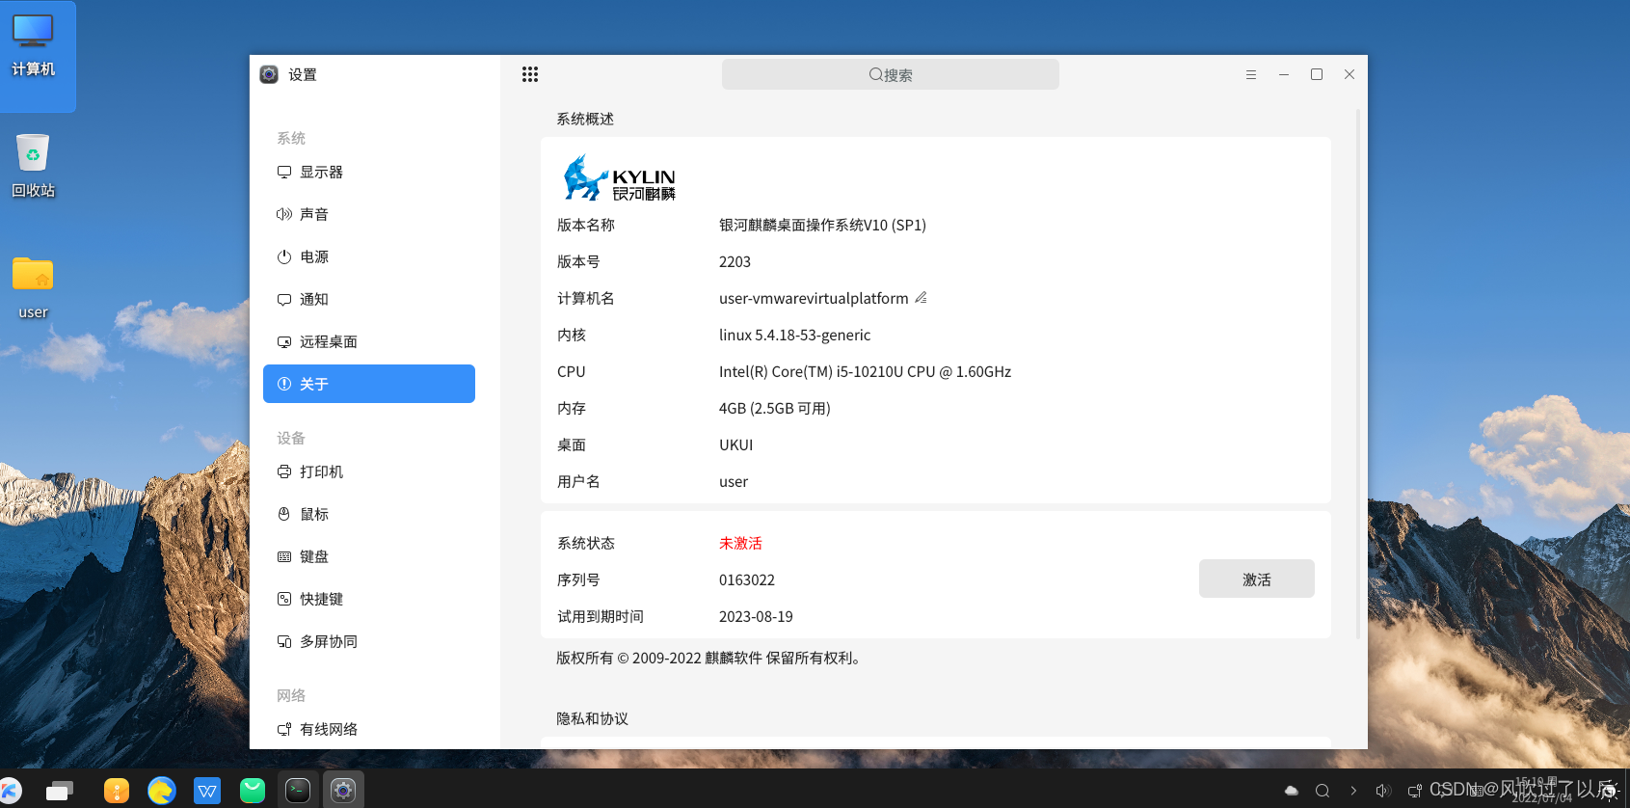Open the tray search magnifier icon

(1323, 791)
